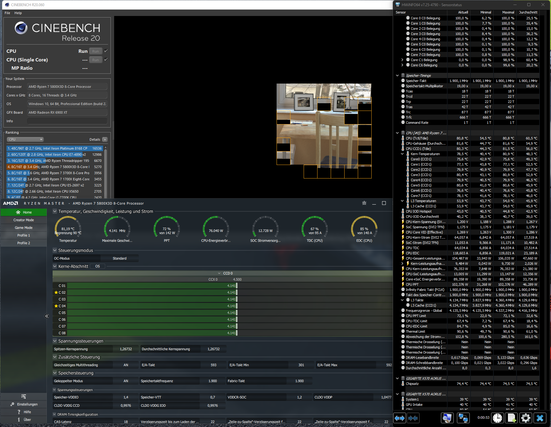Open Über in Ryzen Master sidebar

(x=24, y=420)
